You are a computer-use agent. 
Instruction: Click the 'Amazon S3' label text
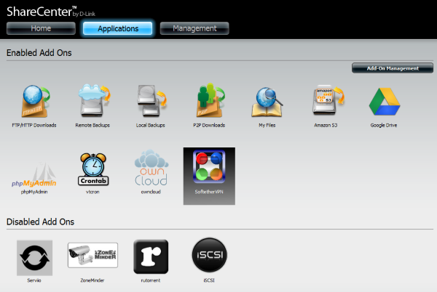click(326, 126)
